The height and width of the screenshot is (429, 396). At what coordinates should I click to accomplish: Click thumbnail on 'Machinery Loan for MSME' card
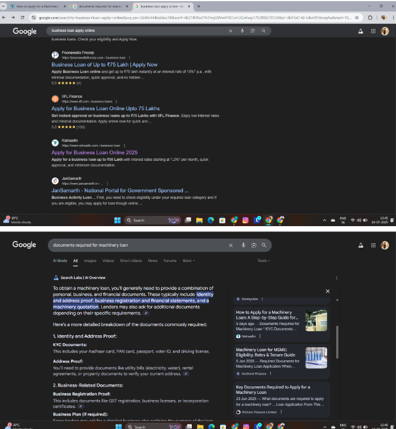point(316,358)
